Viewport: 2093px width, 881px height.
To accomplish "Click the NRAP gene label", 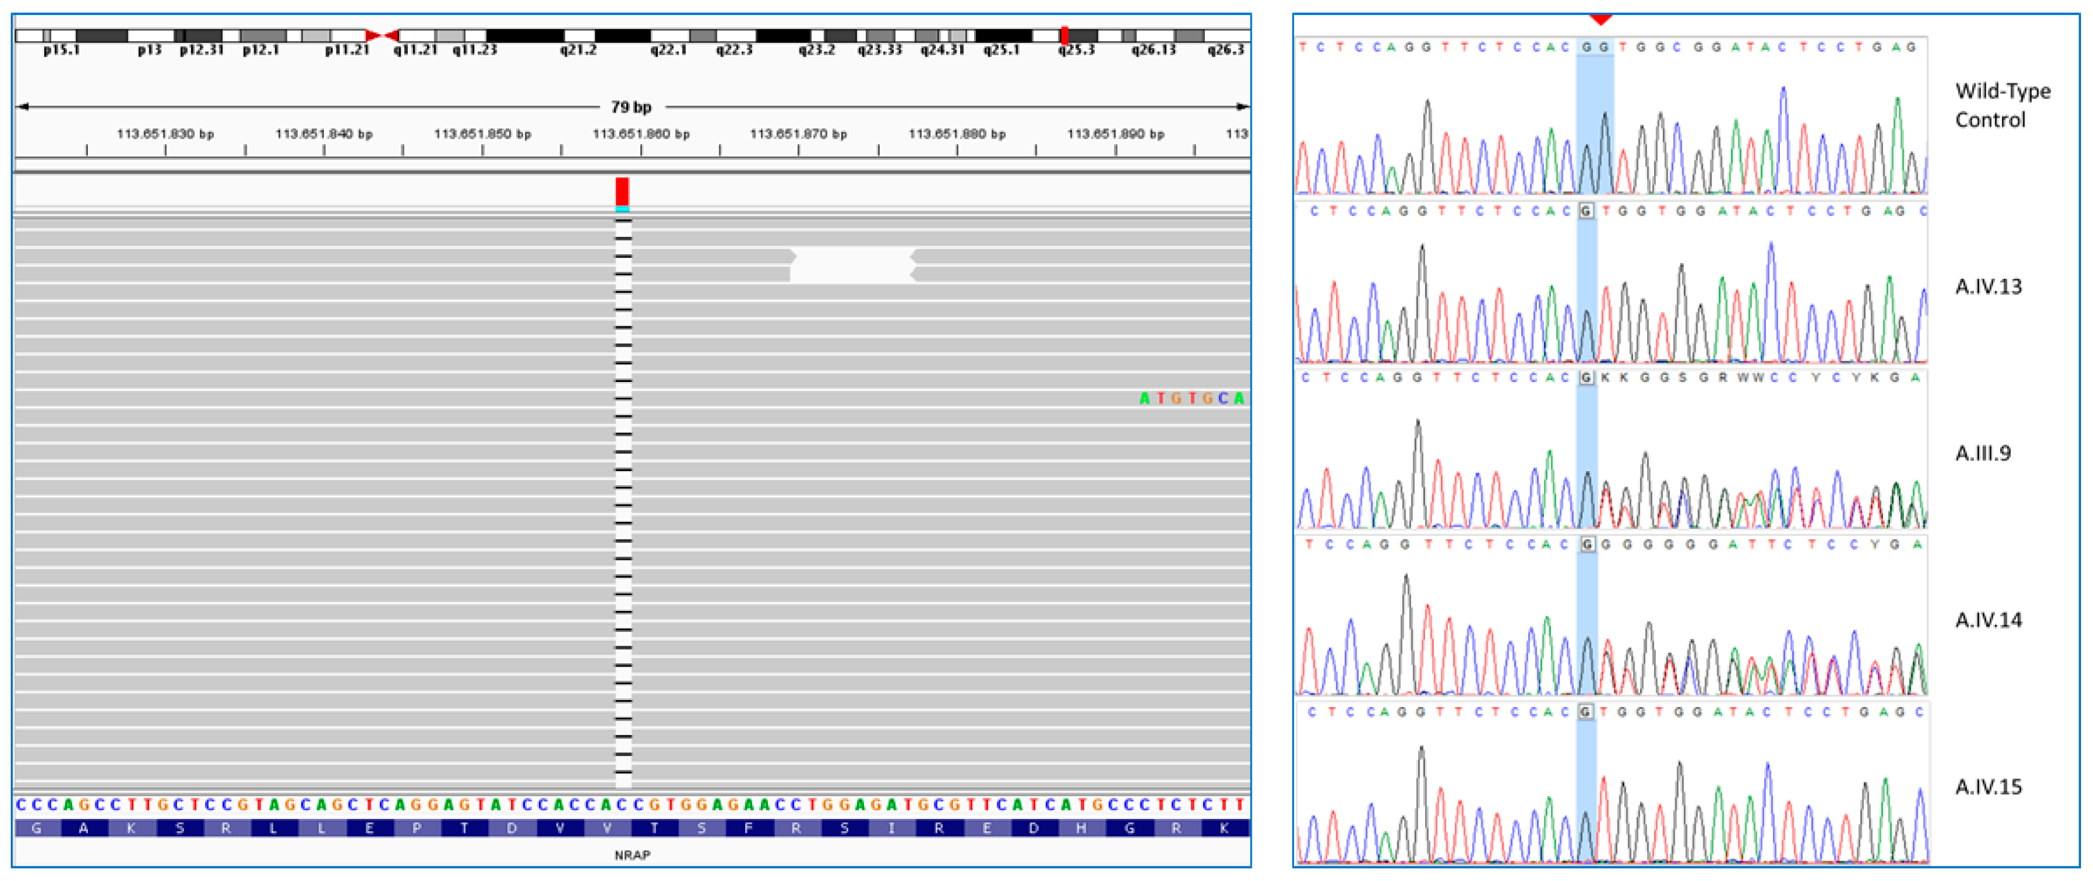I will tap(632, 855).
